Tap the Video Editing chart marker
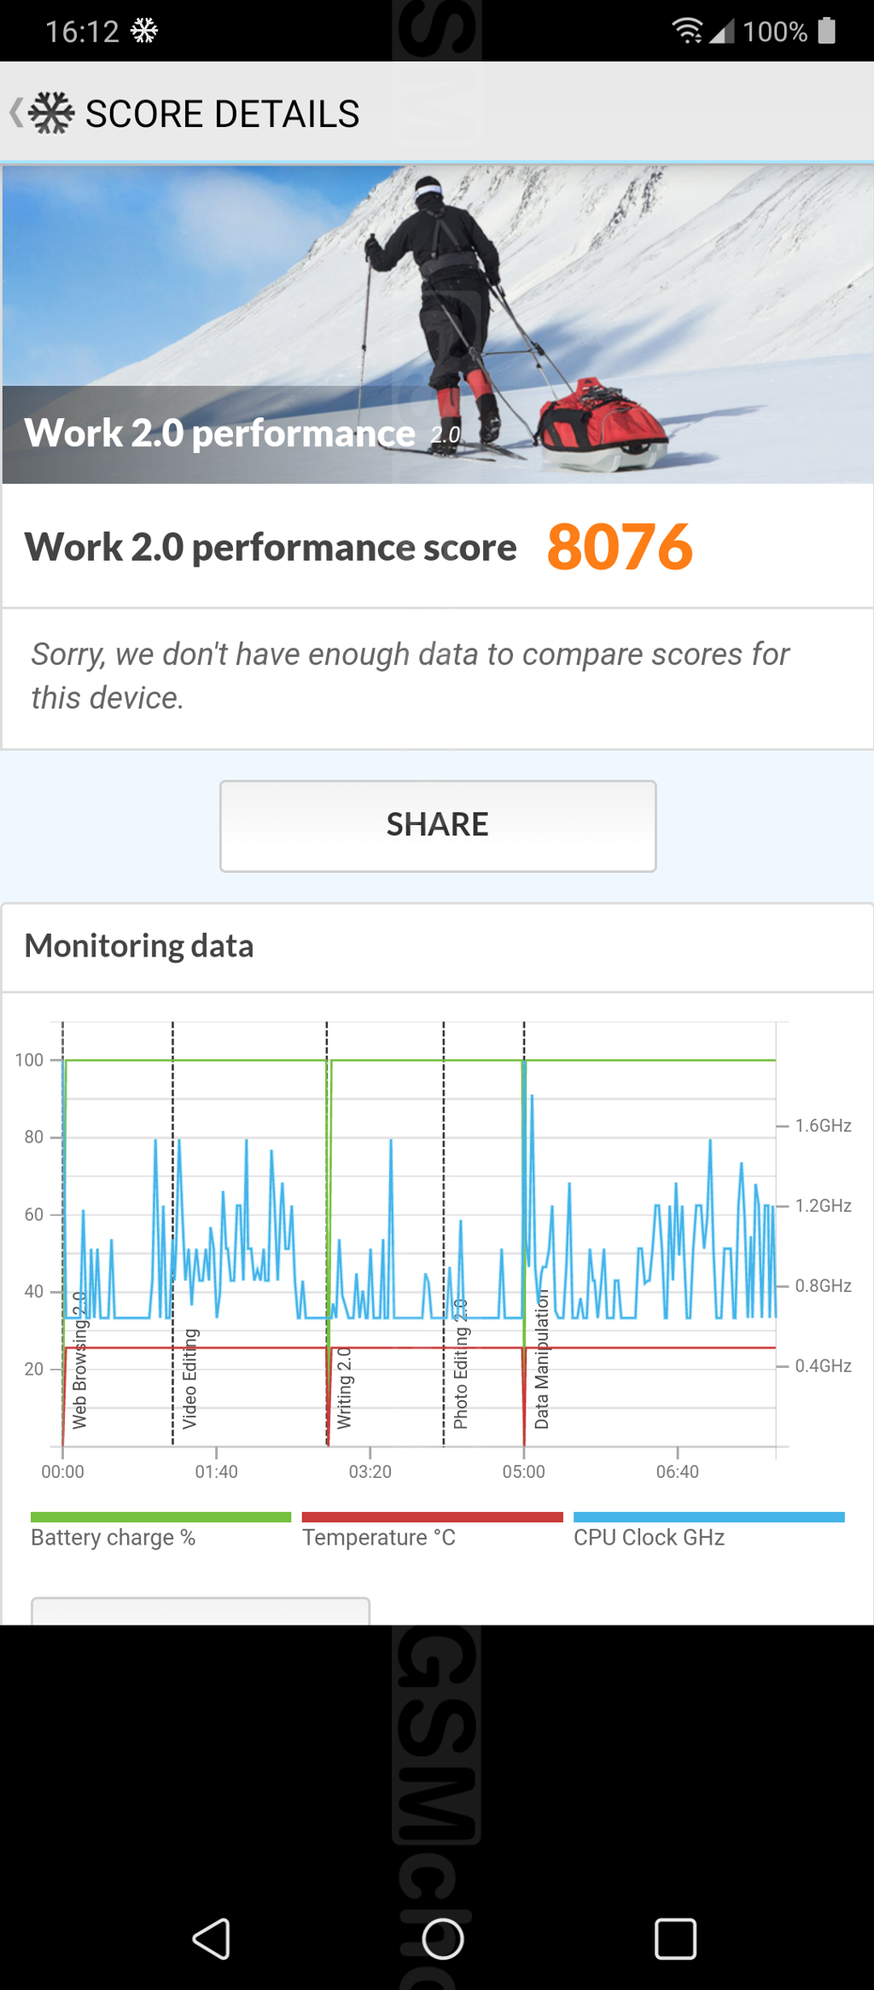 [189, 1378]
